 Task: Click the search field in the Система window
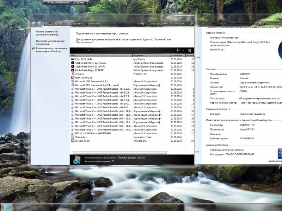[274, 23]
